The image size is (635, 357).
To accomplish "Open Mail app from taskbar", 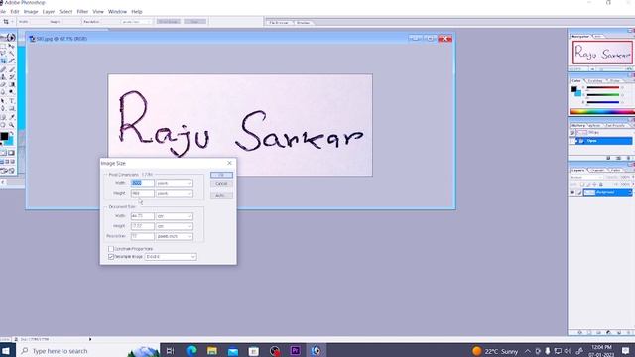I will [233, 350].
